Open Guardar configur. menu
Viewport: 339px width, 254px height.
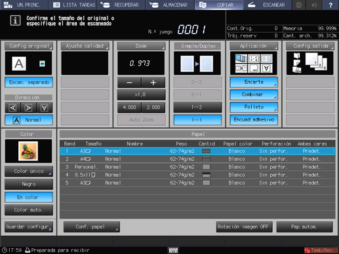tap(29, 227)
